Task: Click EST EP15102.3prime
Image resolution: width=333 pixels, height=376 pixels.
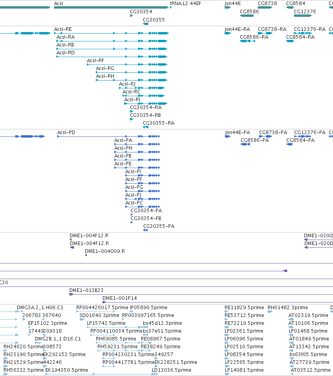Action: pyautogui.click(x=47, y=323)
